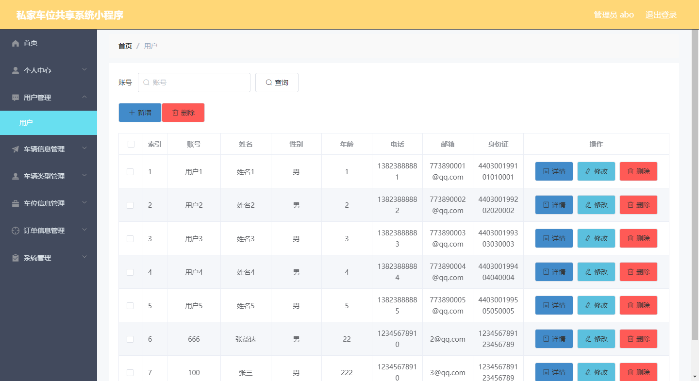Check the checkbox for row 用户1
Screen dimensions: 699x381
(x=130, y=172)
